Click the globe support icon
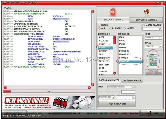The height and width of the screenshot is (119, 166). [x=147, y=11]
